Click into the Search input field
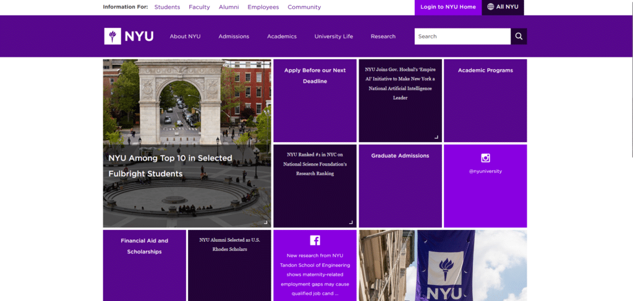The width and height of the screenshot is (633, 301). click(x=462, y=36)
